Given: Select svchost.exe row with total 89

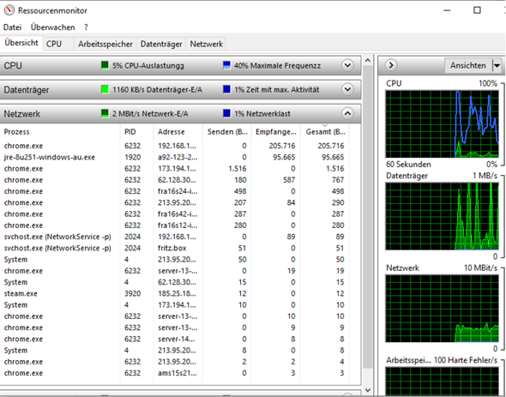Looking at the screenshot, I should point(174,237).
